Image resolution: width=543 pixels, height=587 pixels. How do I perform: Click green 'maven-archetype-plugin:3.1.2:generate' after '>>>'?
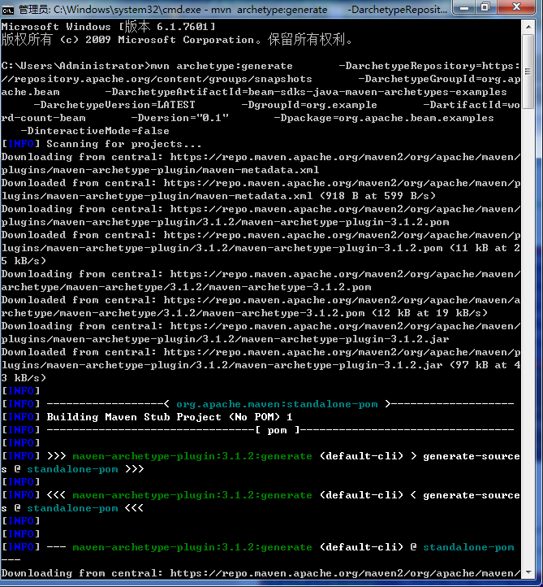coord(192,456)
